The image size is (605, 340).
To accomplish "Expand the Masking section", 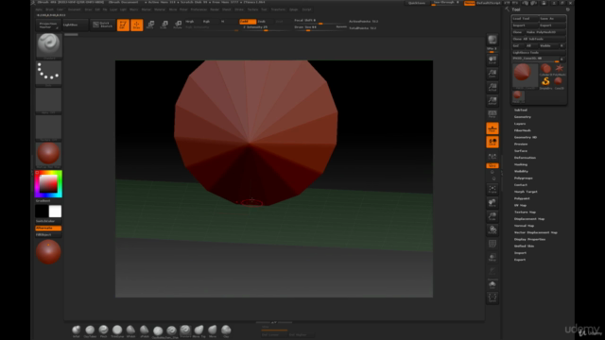I will click(521, 164).
